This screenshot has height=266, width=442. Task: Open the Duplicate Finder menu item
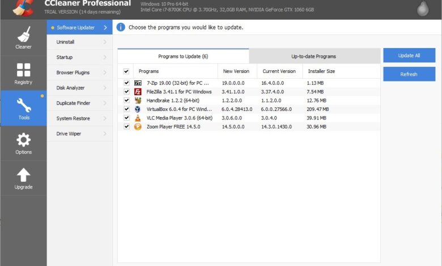(x=74, y=103)
